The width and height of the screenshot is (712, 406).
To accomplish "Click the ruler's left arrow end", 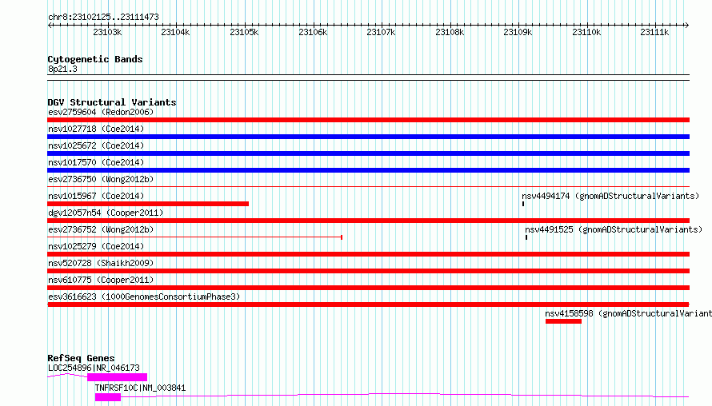I will click(50, 25).
